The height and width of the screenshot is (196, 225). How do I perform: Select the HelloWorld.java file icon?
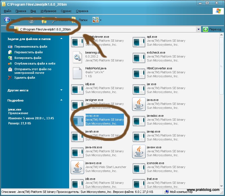coord(77,73)
